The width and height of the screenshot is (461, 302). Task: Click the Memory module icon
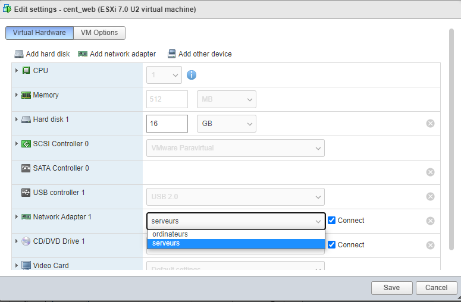pyautogui.click(x=26, y=95)
